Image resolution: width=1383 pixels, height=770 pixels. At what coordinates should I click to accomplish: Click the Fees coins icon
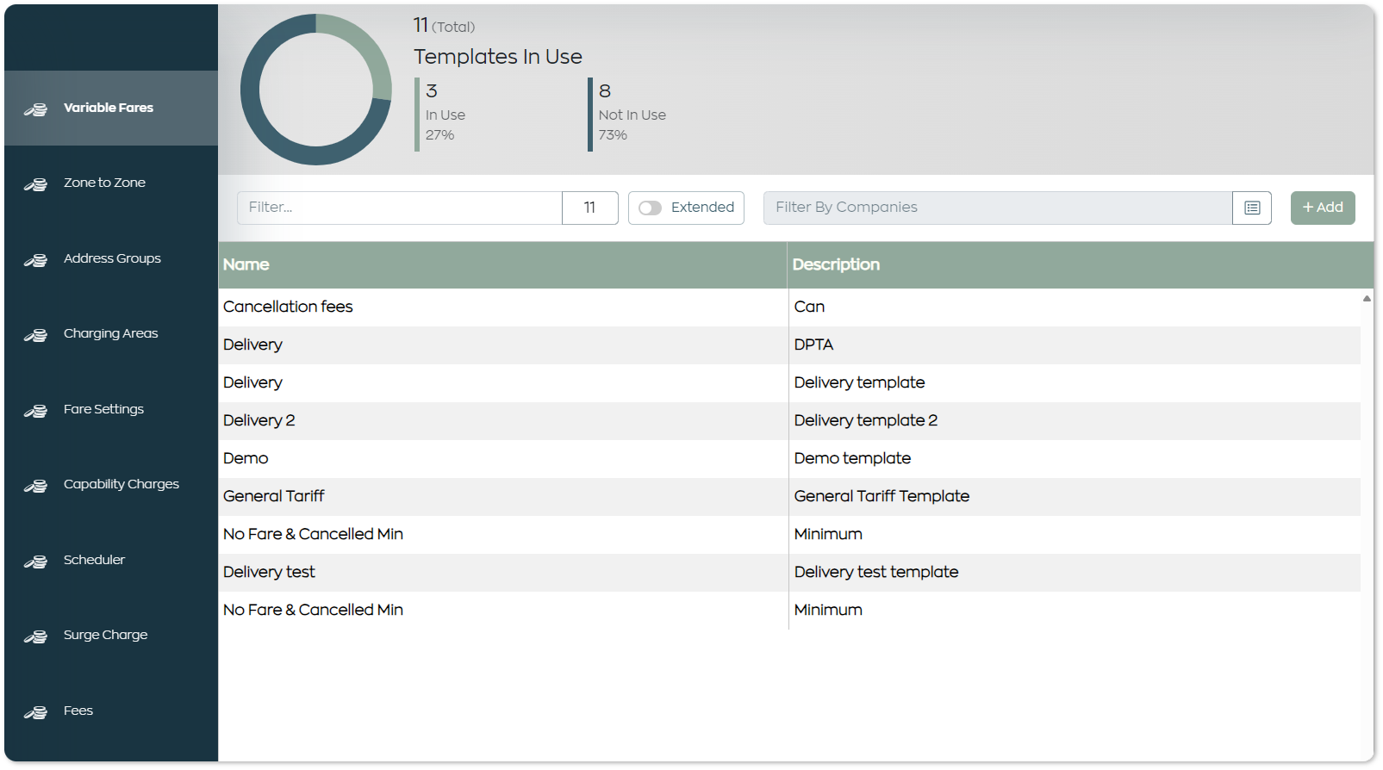click(35, 712)
